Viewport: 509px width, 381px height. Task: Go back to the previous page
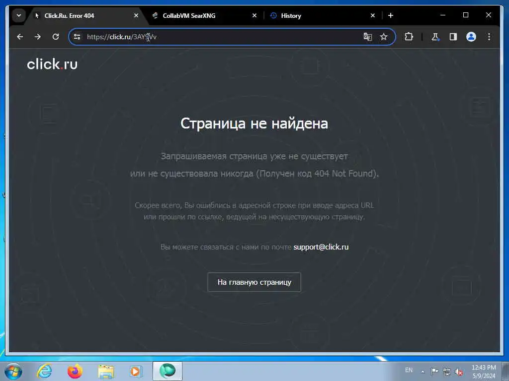20,37
